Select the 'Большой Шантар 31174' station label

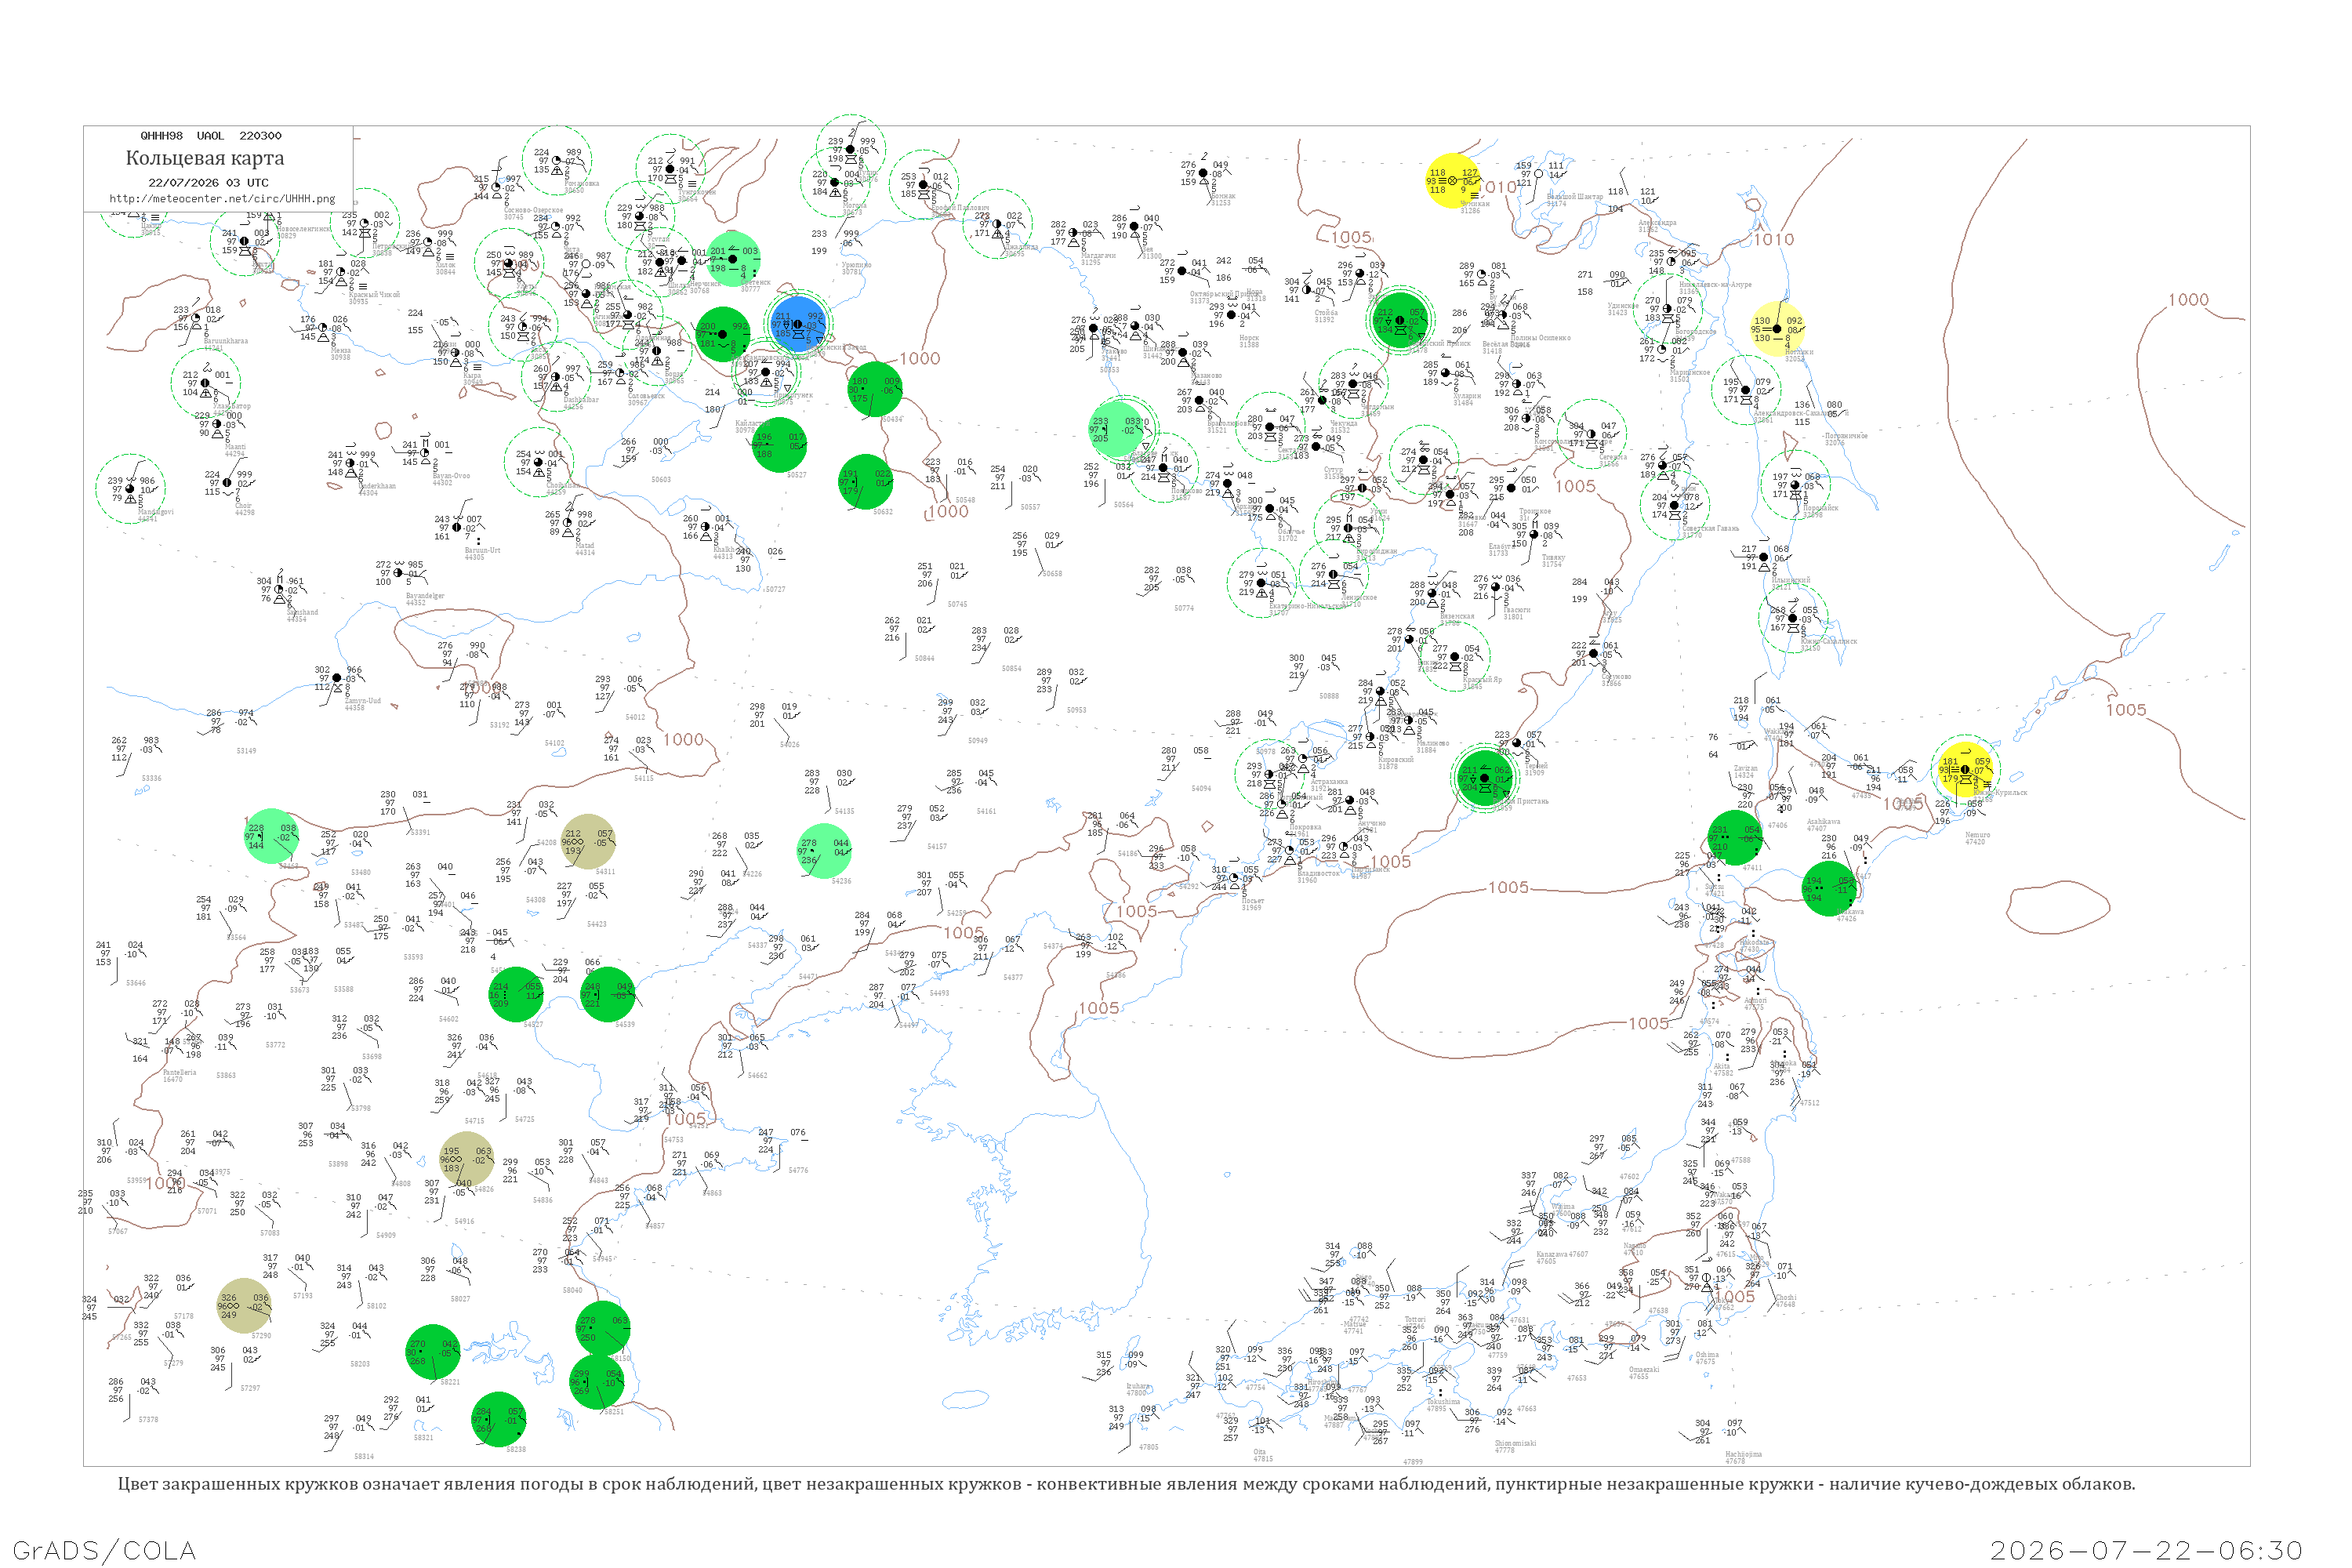[x=1575, y=200]
